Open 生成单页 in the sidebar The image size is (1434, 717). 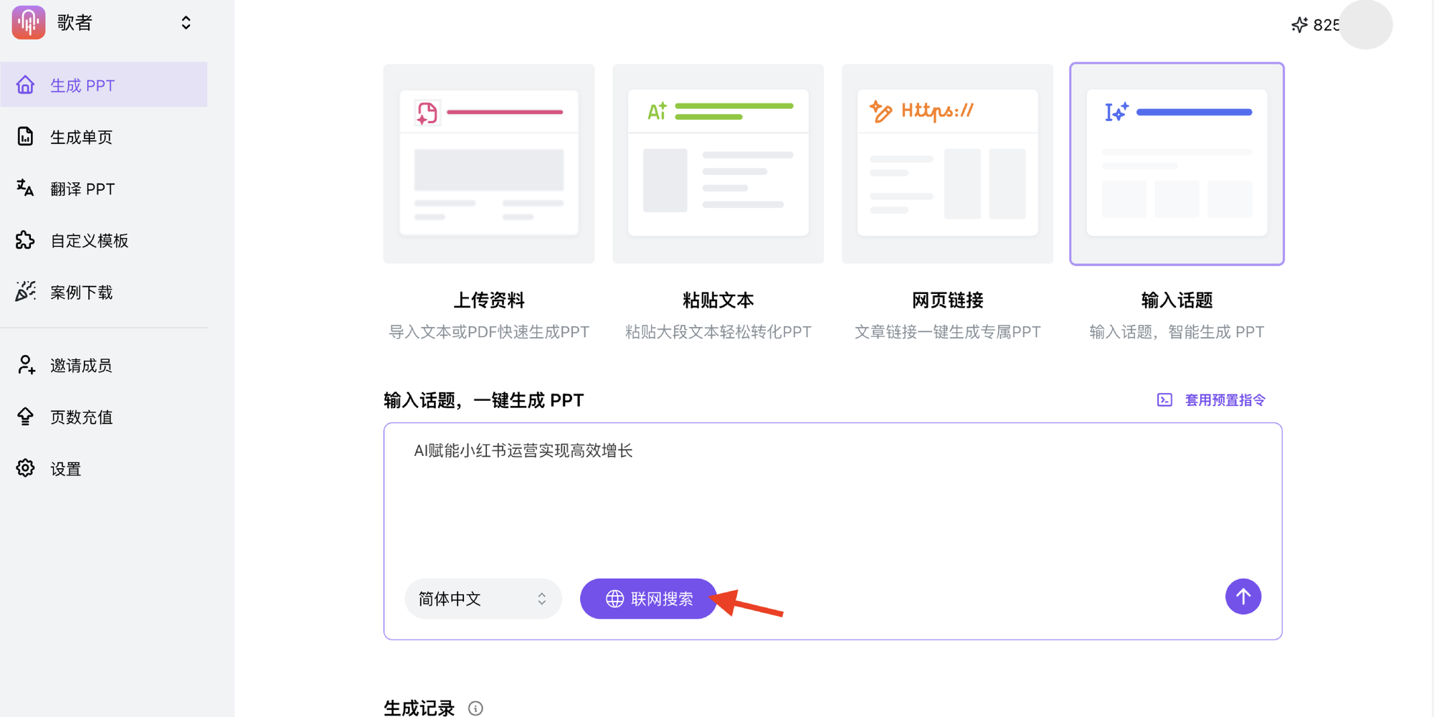(x=81, y=137)
